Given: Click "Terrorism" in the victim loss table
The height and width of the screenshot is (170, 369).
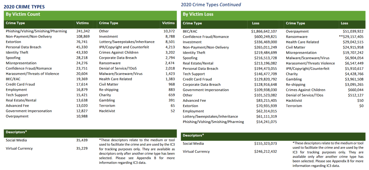Looking at the screenshot, I should [294, 106].
